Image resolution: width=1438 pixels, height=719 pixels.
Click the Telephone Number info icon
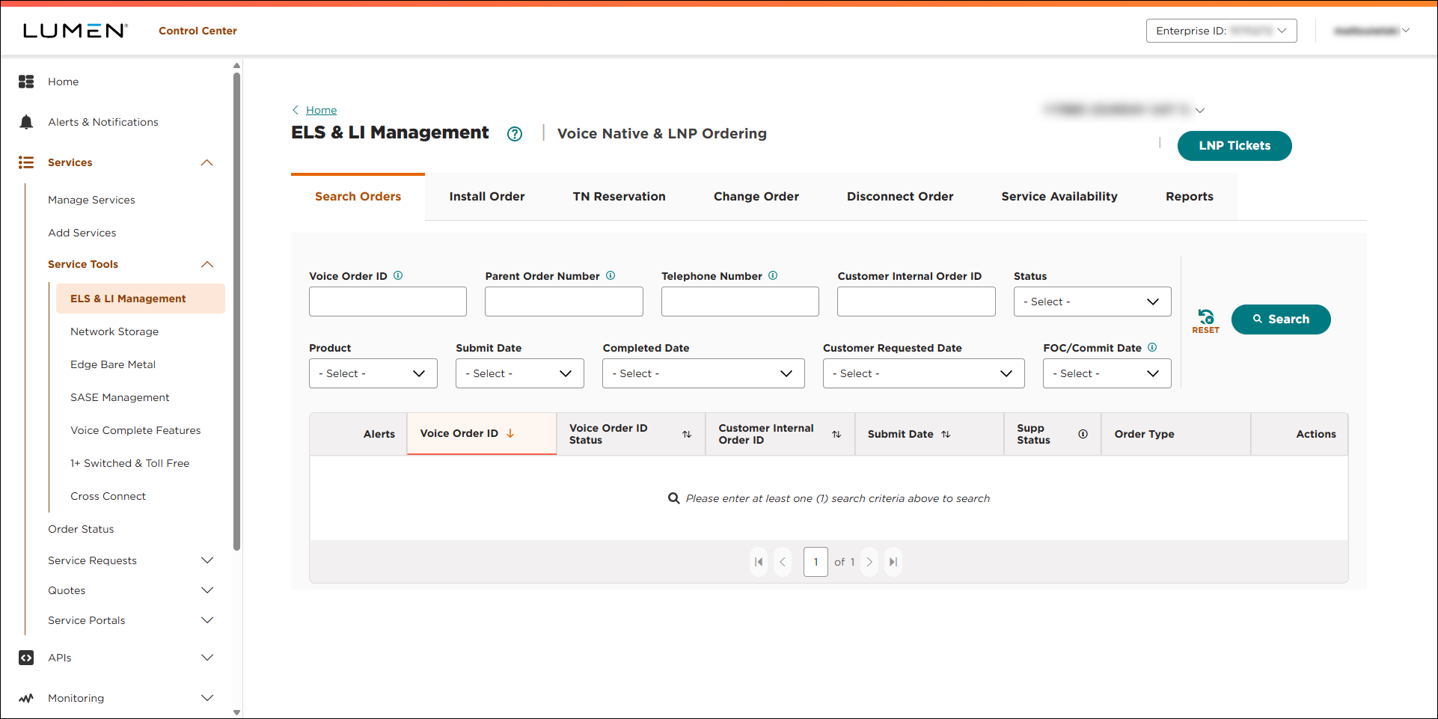(x=773, y=275)
